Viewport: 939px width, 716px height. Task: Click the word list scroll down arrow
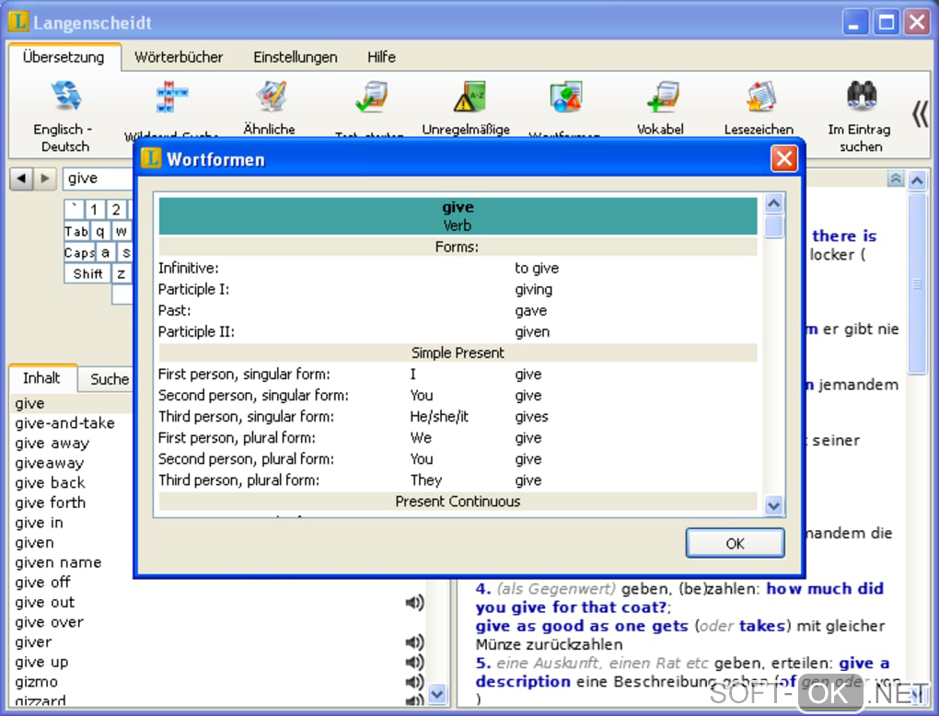tap(437, 695)
